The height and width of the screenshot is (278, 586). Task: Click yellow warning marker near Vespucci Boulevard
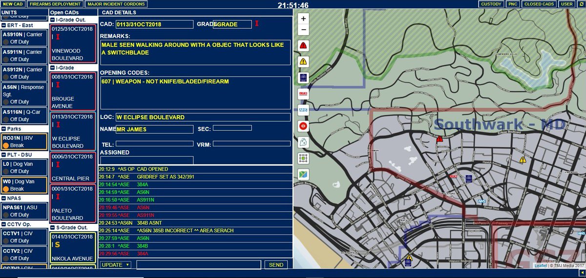click(x=409, y=257)
